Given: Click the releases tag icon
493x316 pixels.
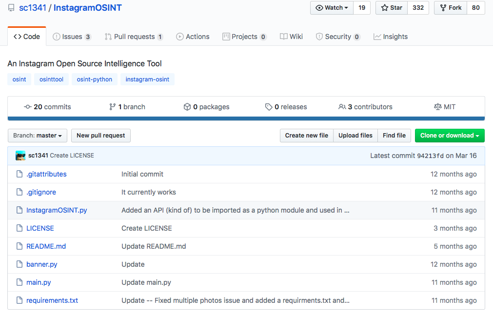Looking at the screenshot, I should (269, 107).
